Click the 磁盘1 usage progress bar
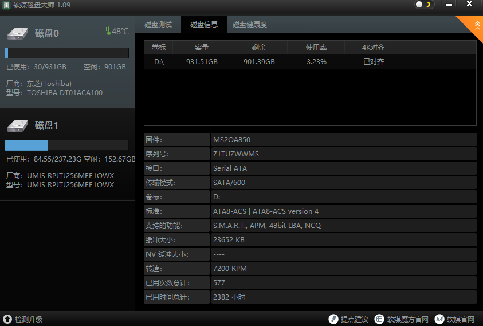483x326 pixels. 66,146
